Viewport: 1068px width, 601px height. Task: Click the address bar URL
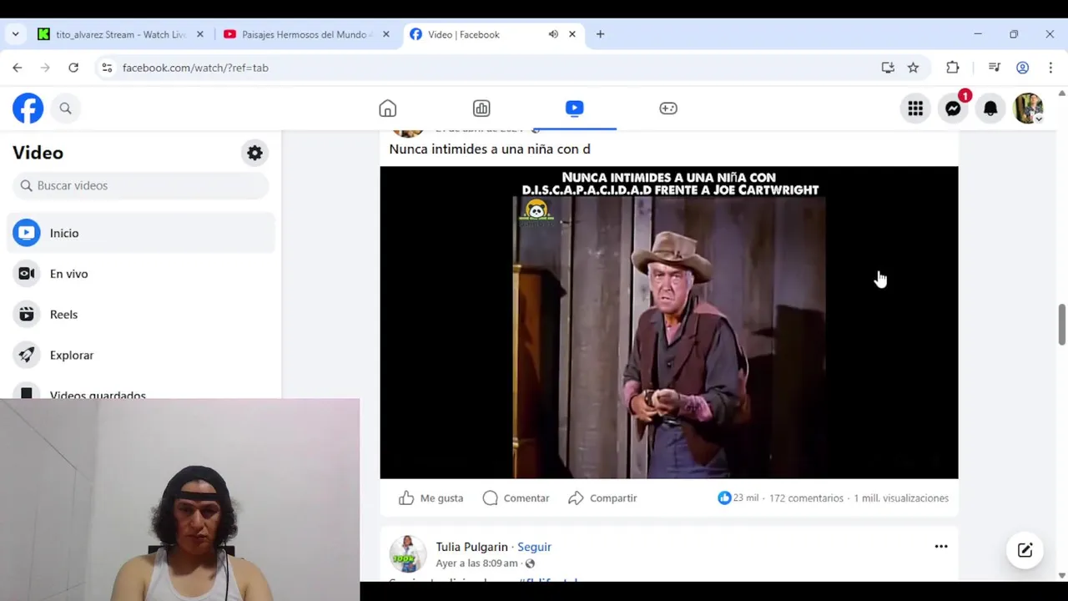click(x=195, y=68)
